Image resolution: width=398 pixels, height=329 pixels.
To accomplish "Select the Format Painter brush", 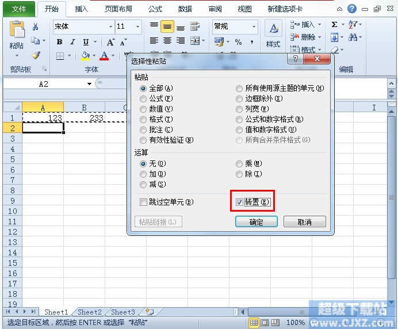I will 36,55.
